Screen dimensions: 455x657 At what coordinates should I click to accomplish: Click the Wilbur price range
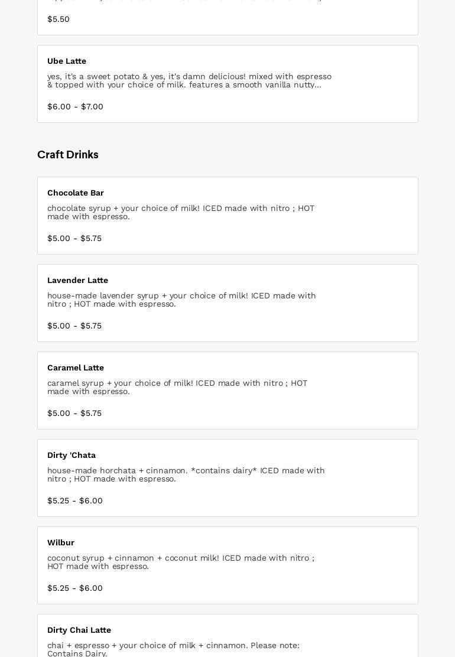(x=75, y=588)
